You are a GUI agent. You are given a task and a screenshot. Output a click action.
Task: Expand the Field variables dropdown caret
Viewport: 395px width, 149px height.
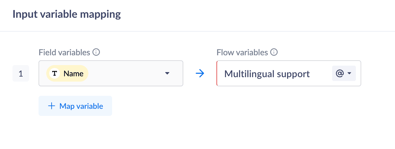pyautogui.click(x=167, y=74)
